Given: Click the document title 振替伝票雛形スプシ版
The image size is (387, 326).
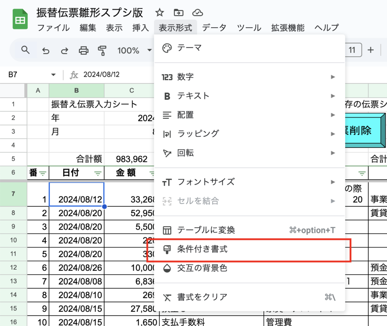Looking at the screenshot, I should point(90,12).
